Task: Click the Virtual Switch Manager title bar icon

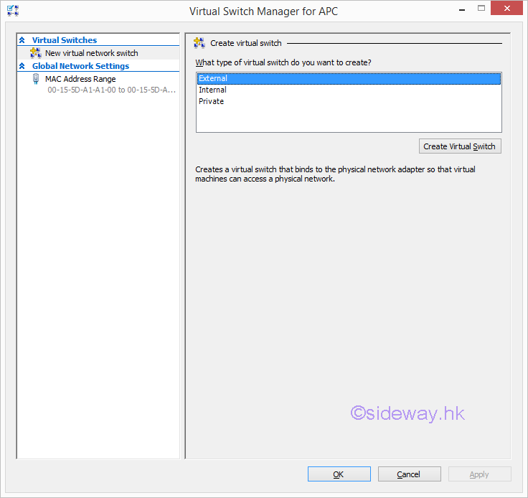Action: point(12,11)
